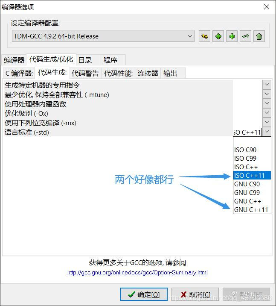Viewport: 276px width, 306px height.
Task: Open dropdown for 使用下列位宽编译 (-mx) row
Action: pyautogui.click(x=267, y=122)
